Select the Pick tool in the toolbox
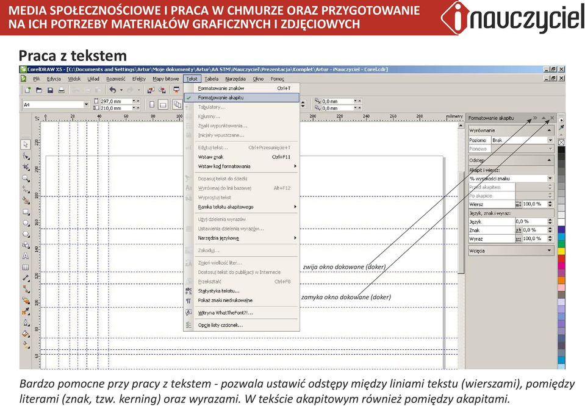Image resolution: width=585 pixels, height=406 pixels. tap(26, 144)
